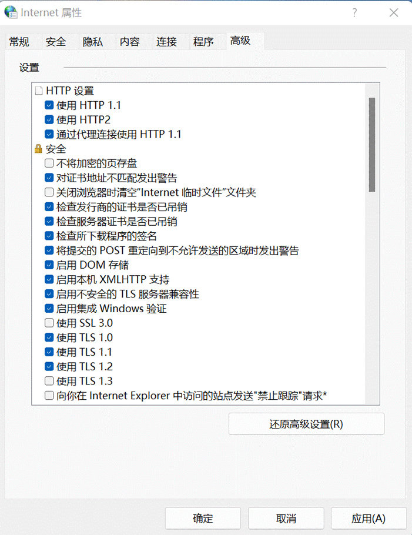Click the 安全 padlock icon
Image resolution: width=412 pixels, height=535 pixels.
[39, 149]
